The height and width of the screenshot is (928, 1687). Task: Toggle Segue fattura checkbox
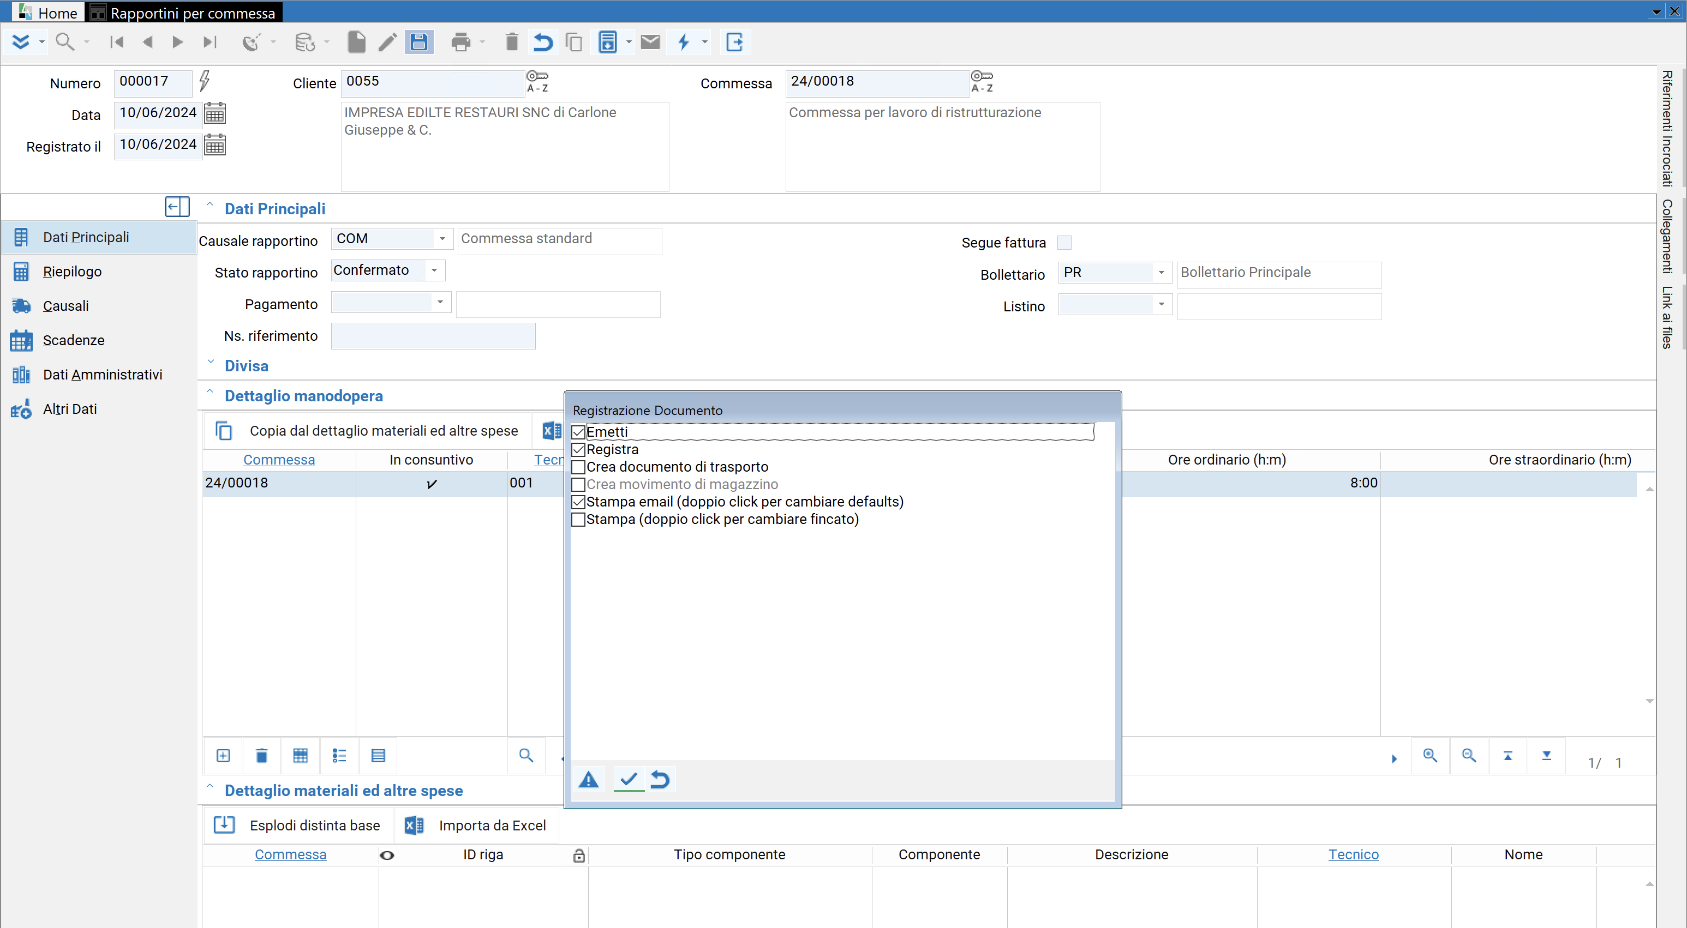[1065, 243]
